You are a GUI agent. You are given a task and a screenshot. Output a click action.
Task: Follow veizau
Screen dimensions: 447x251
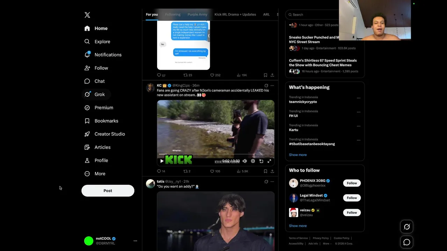352,212
